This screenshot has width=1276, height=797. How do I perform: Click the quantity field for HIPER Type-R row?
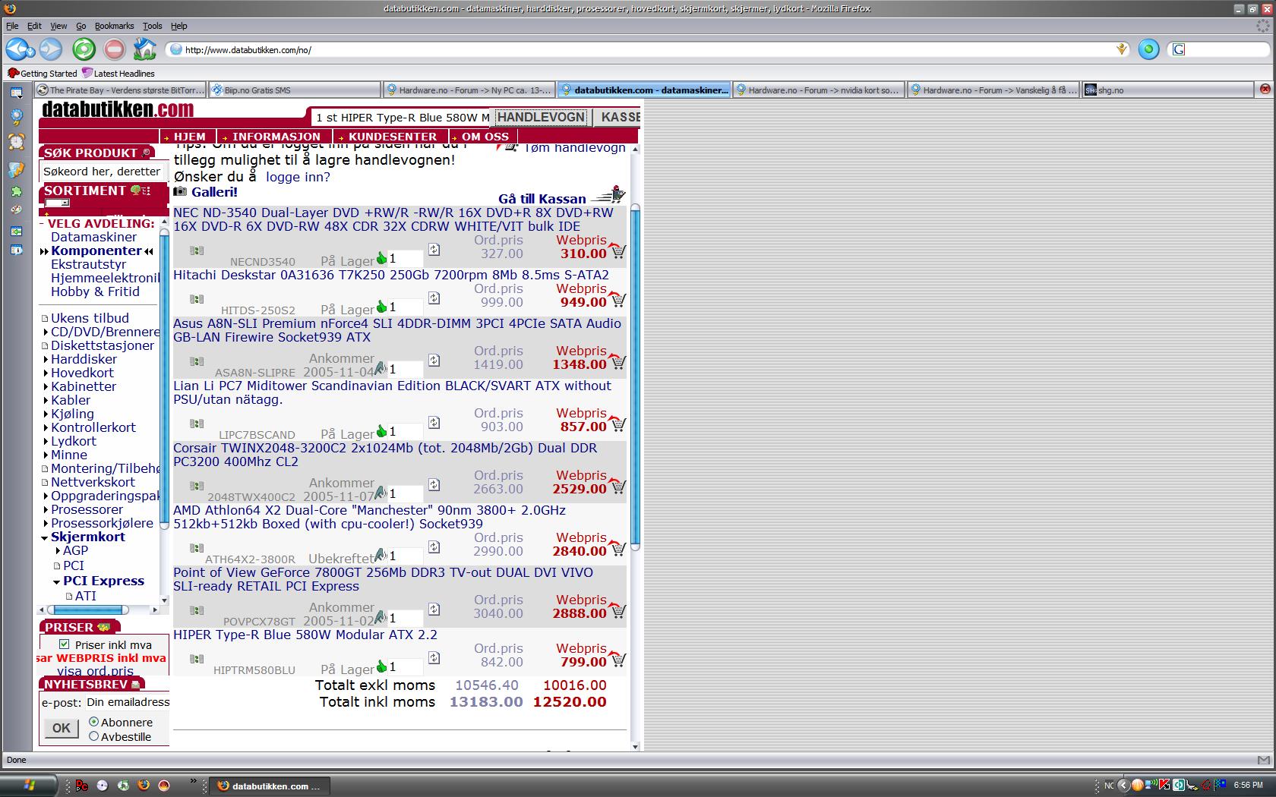coord(405,666)
